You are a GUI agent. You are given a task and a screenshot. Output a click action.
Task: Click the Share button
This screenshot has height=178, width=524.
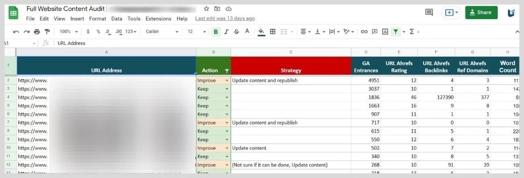[x=481, y=12]
